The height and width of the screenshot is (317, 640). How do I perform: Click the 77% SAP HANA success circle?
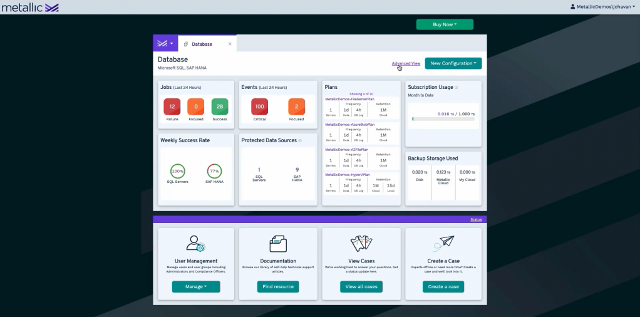point(214,171)
